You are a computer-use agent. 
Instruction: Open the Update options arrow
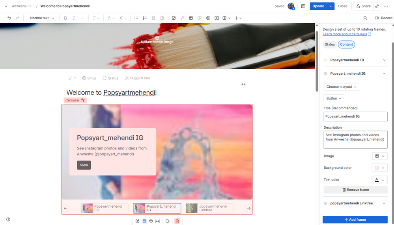click(331, 6)
